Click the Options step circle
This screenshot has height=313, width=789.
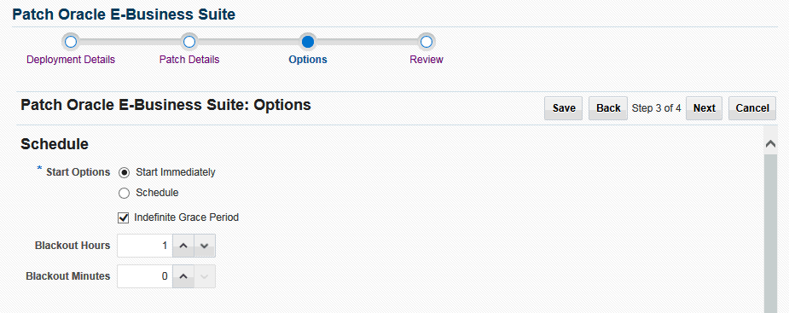tap(307, 42)
